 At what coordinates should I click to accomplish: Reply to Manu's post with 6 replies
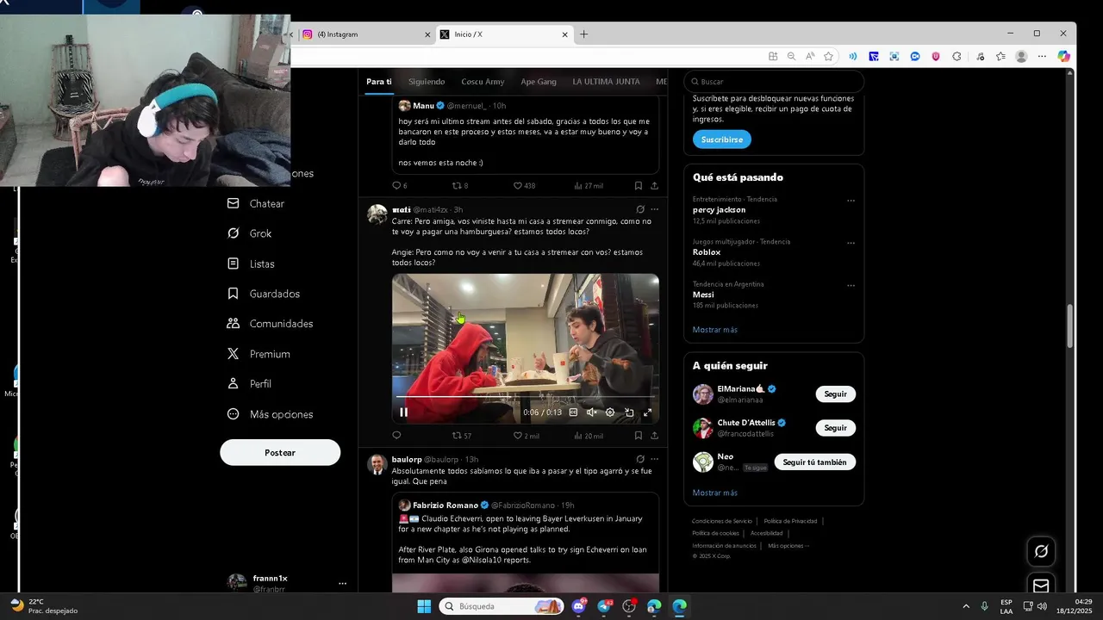pyautogui.click(x=399, y=185)
